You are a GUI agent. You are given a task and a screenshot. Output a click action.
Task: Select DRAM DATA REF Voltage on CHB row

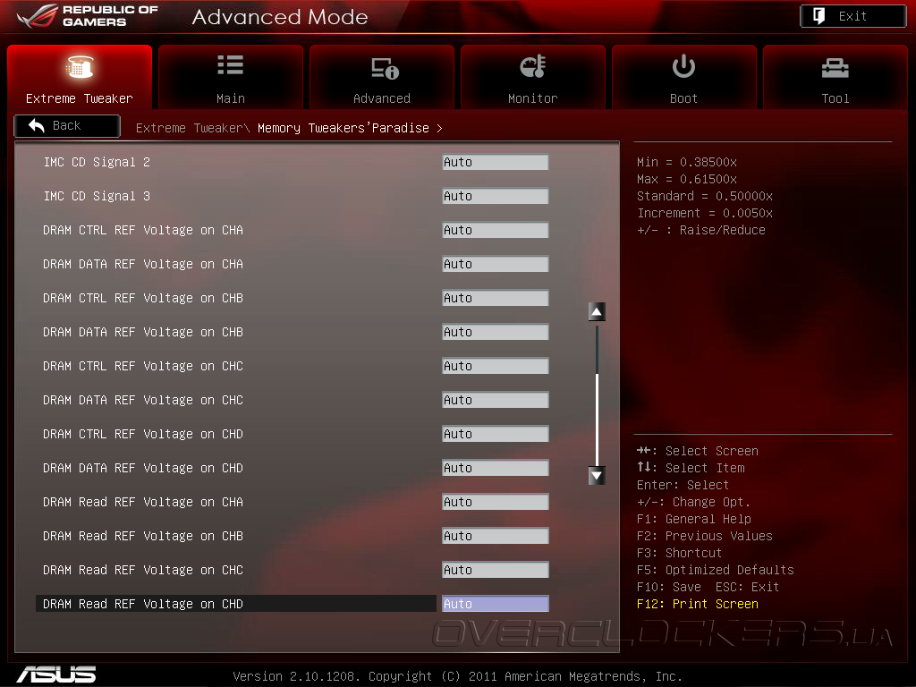point(143,332)
